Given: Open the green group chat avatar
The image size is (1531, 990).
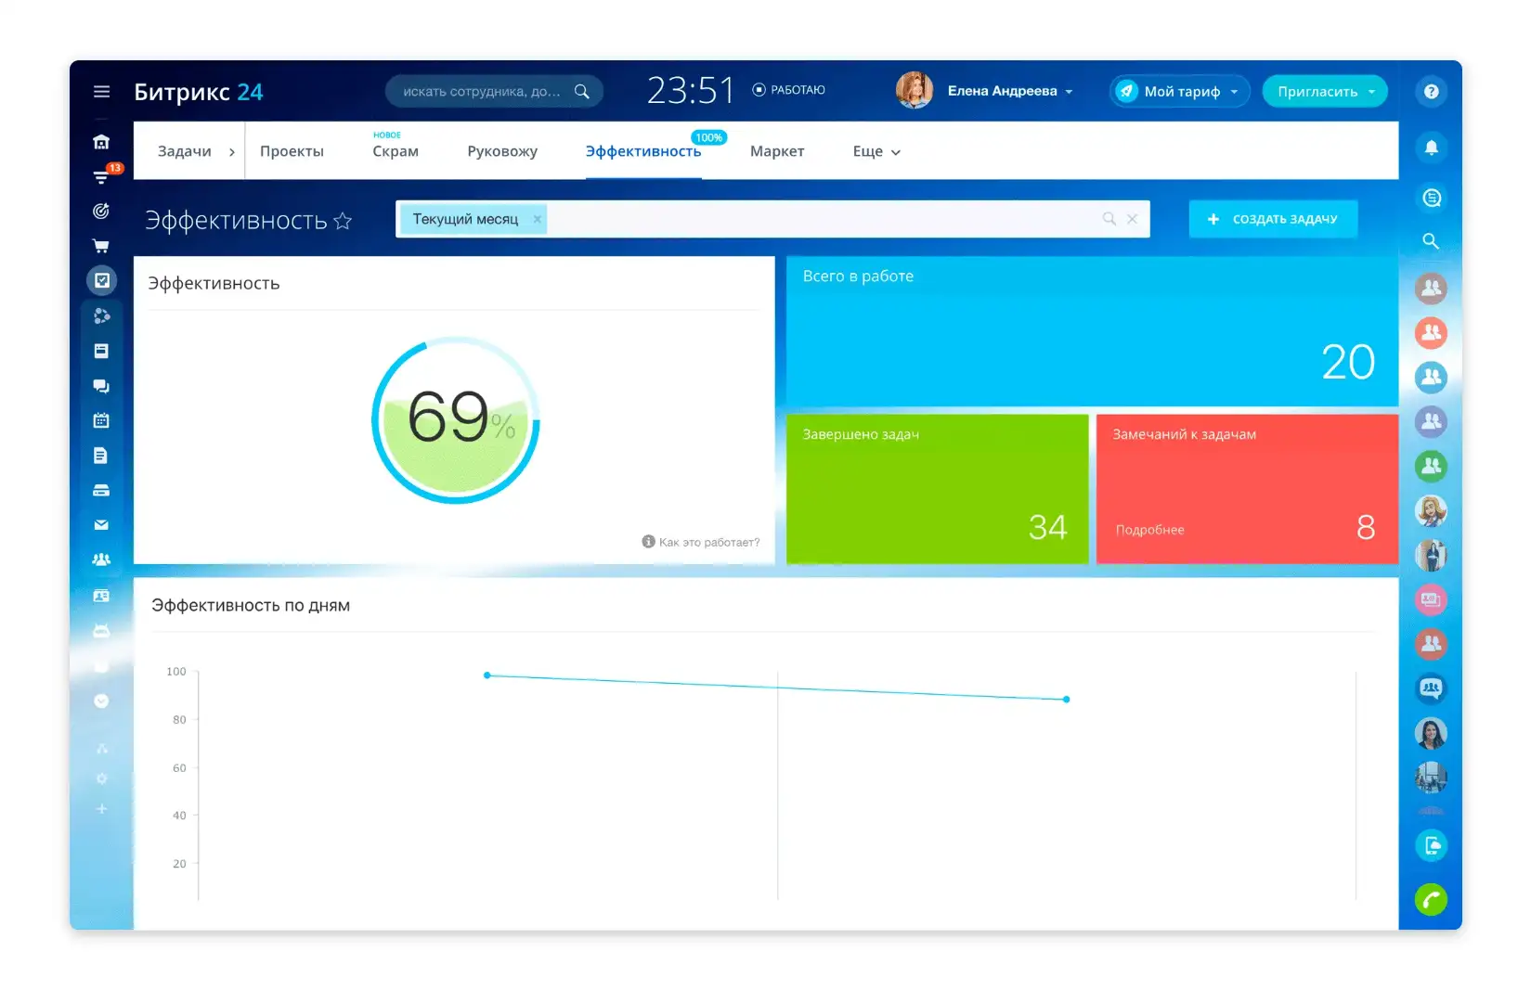Looking at the screenshot, I should coord(1431,466).
